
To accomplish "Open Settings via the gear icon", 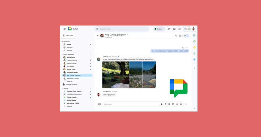I will (174, 29).
